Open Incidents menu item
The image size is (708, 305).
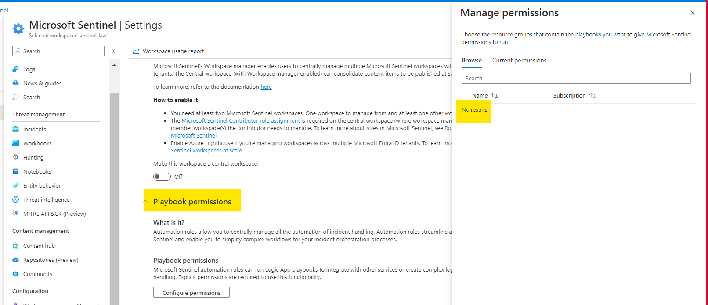pos(34,130)
